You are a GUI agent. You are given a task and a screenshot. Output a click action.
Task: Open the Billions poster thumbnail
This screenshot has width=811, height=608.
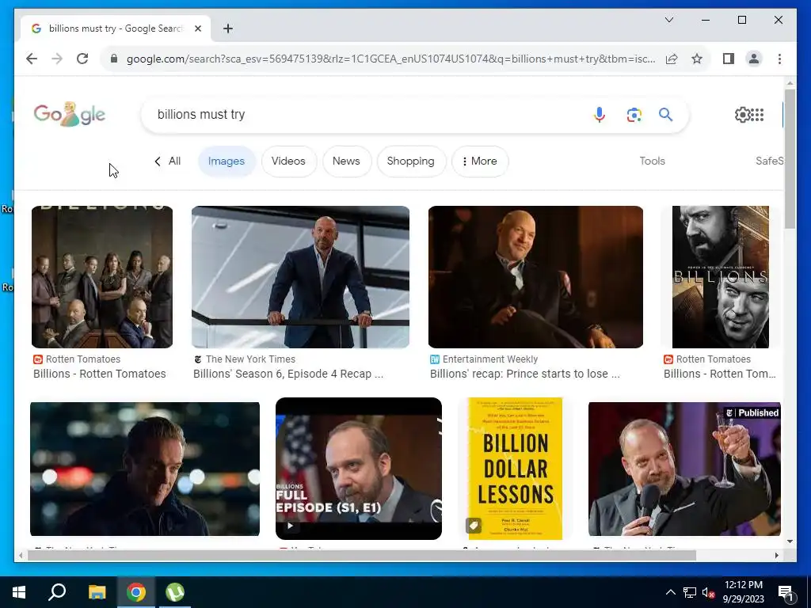[x=721, y=277]
